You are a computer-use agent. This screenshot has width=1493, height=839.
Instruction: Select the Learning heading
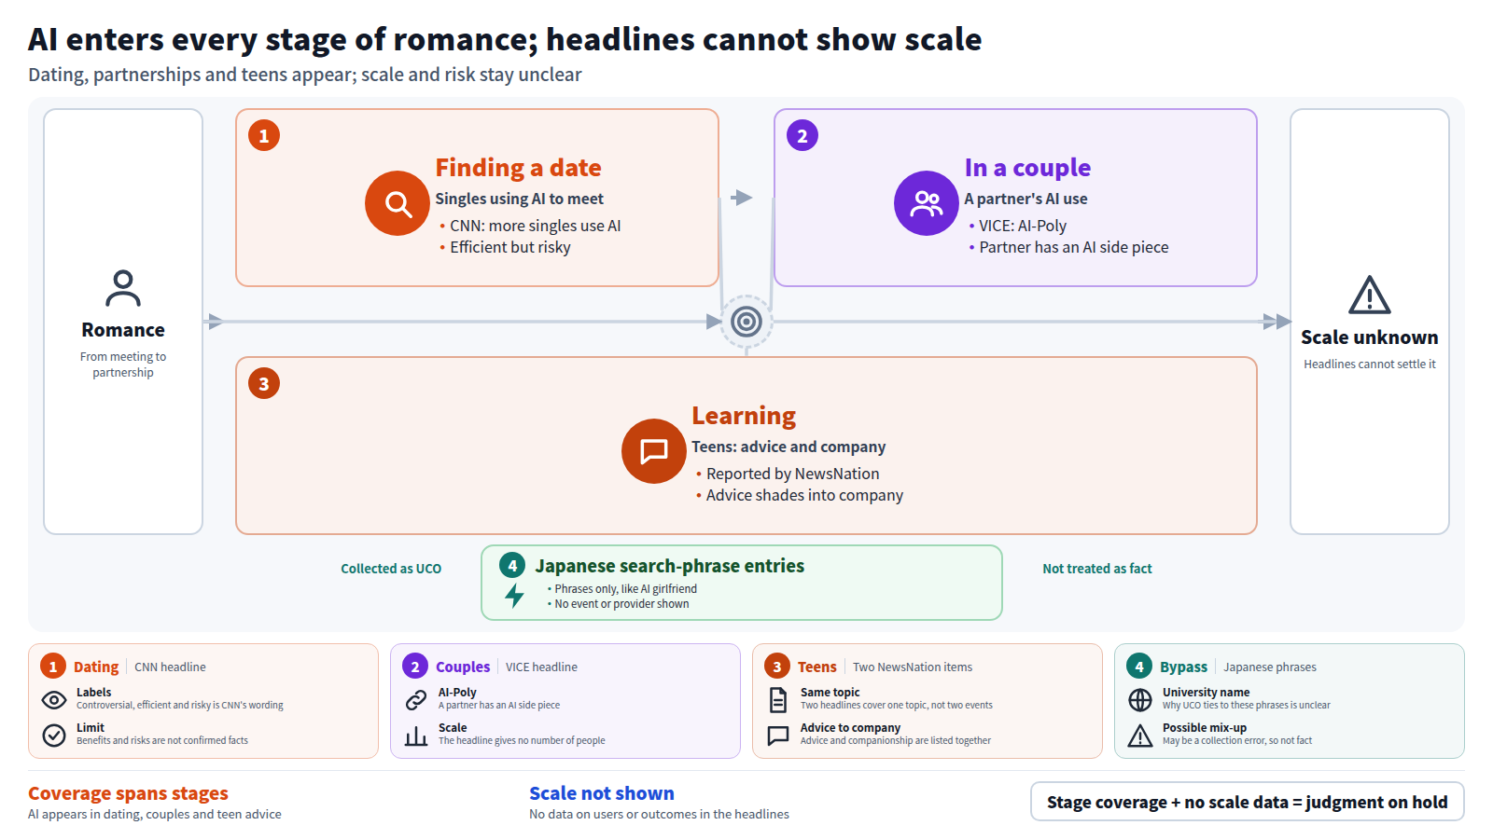(744, 416)
